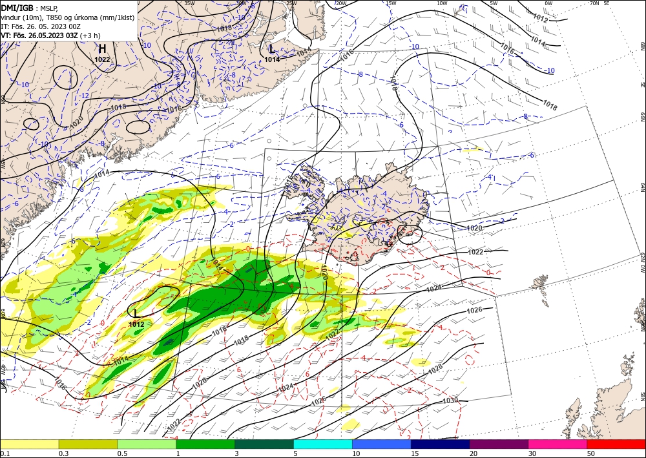The height and width of the screenshot is (458, 646).
Task: Click the navy 15–20 legend band
Action: pyautogui.click(x=441, y=444)
